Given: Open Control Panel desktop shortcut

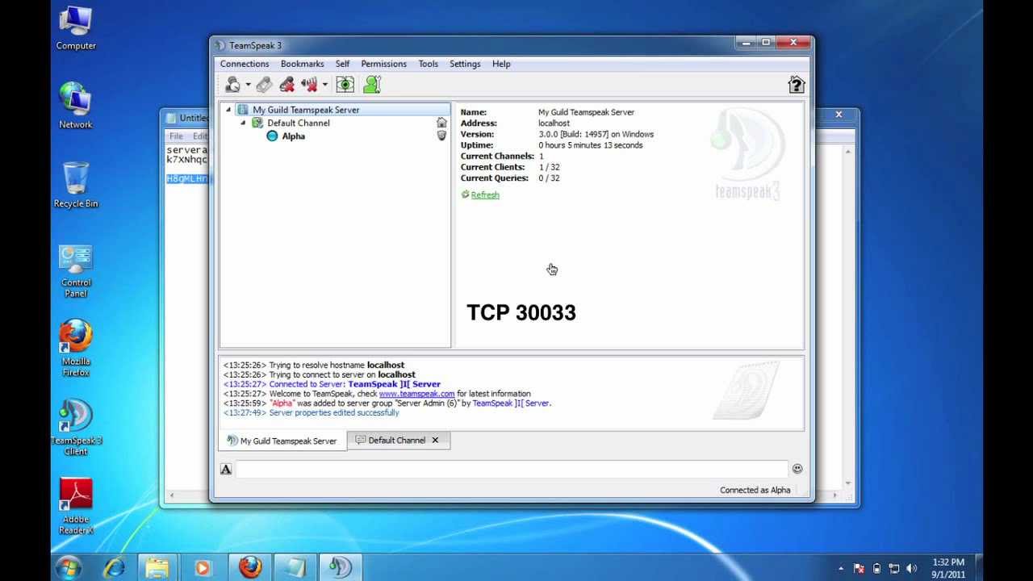Looking at the screenshot, I should click(x=76, y=271).
